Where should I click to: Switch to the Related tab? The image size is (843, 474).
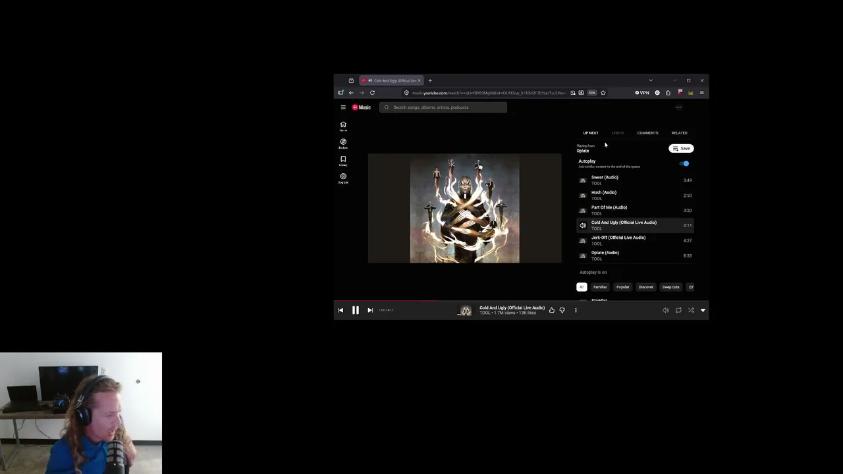pos(679,133)
